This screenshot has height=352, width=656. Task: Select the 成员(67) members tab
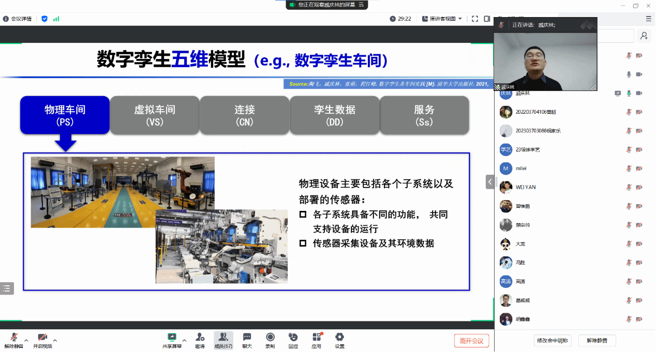[223, 340]
